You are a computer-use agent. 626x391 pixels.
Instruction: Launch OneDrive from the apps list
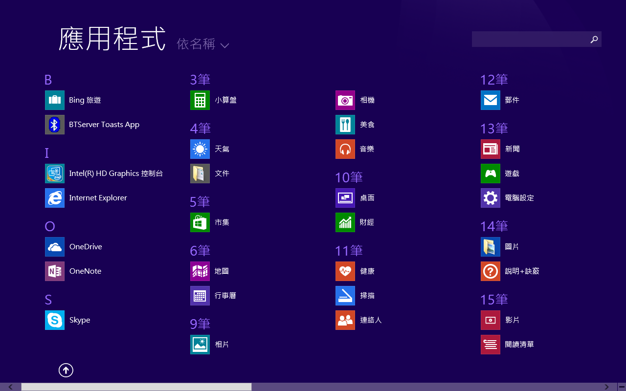(55, 247)
